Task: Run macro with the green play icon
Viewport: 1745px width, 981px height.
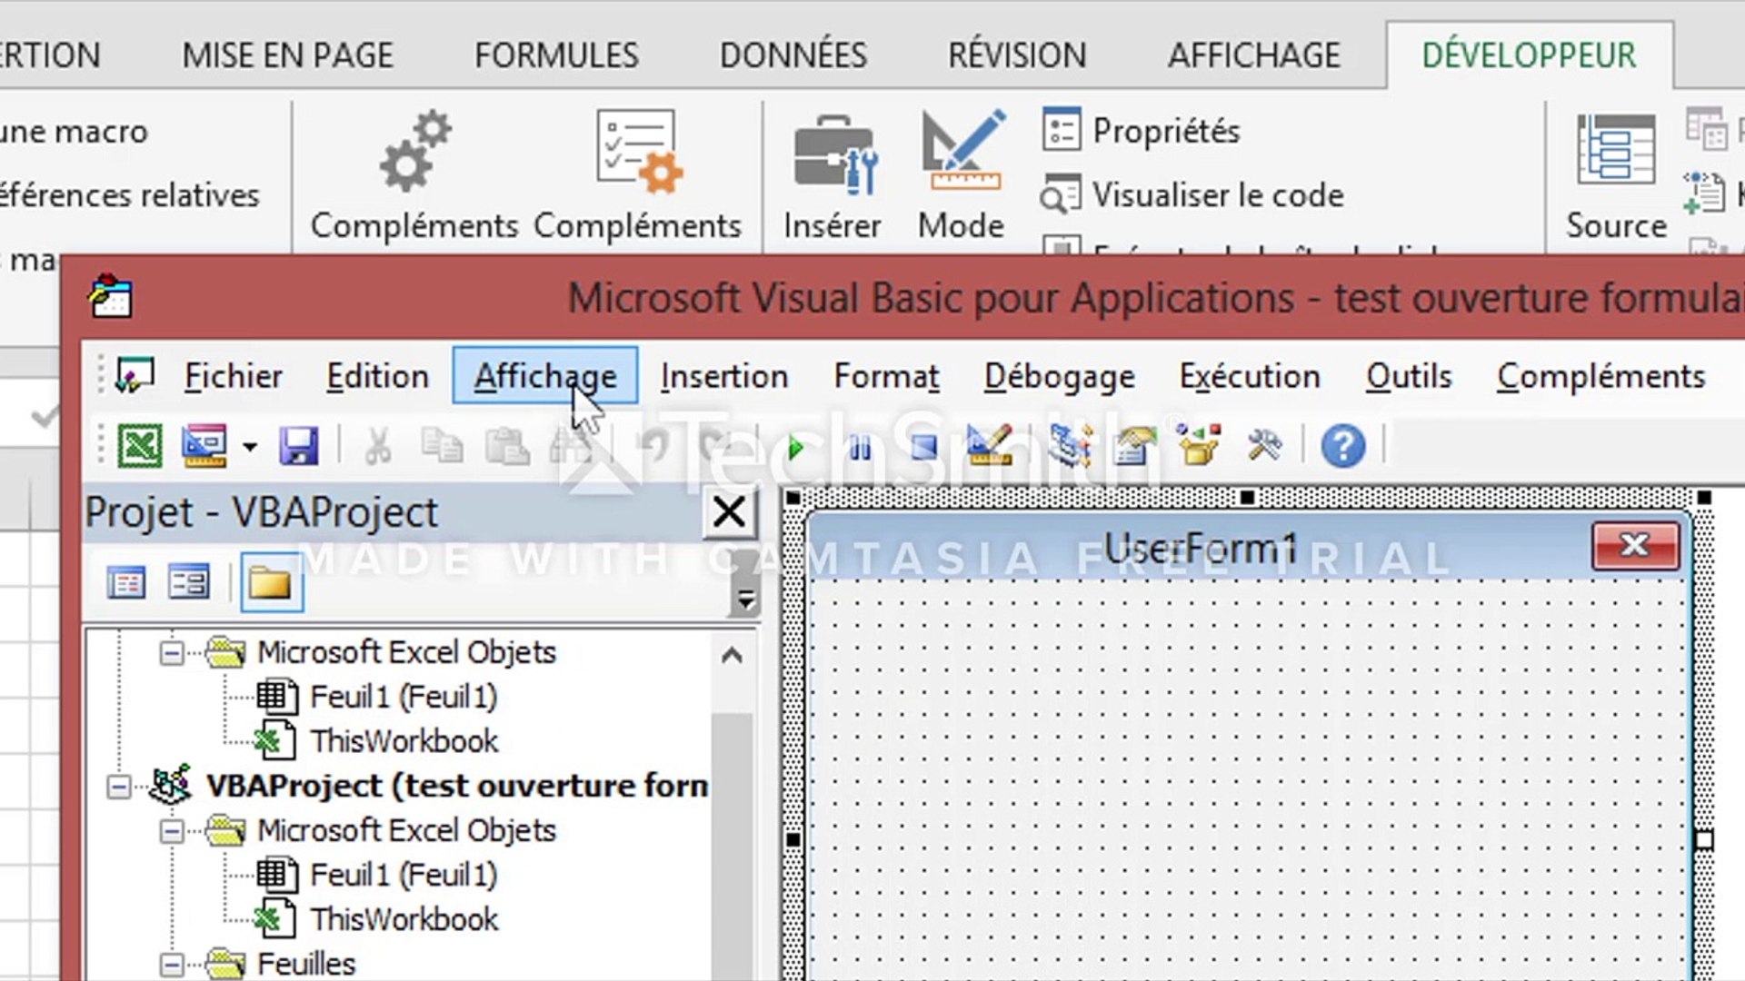Action: click(x=795, y=447)
